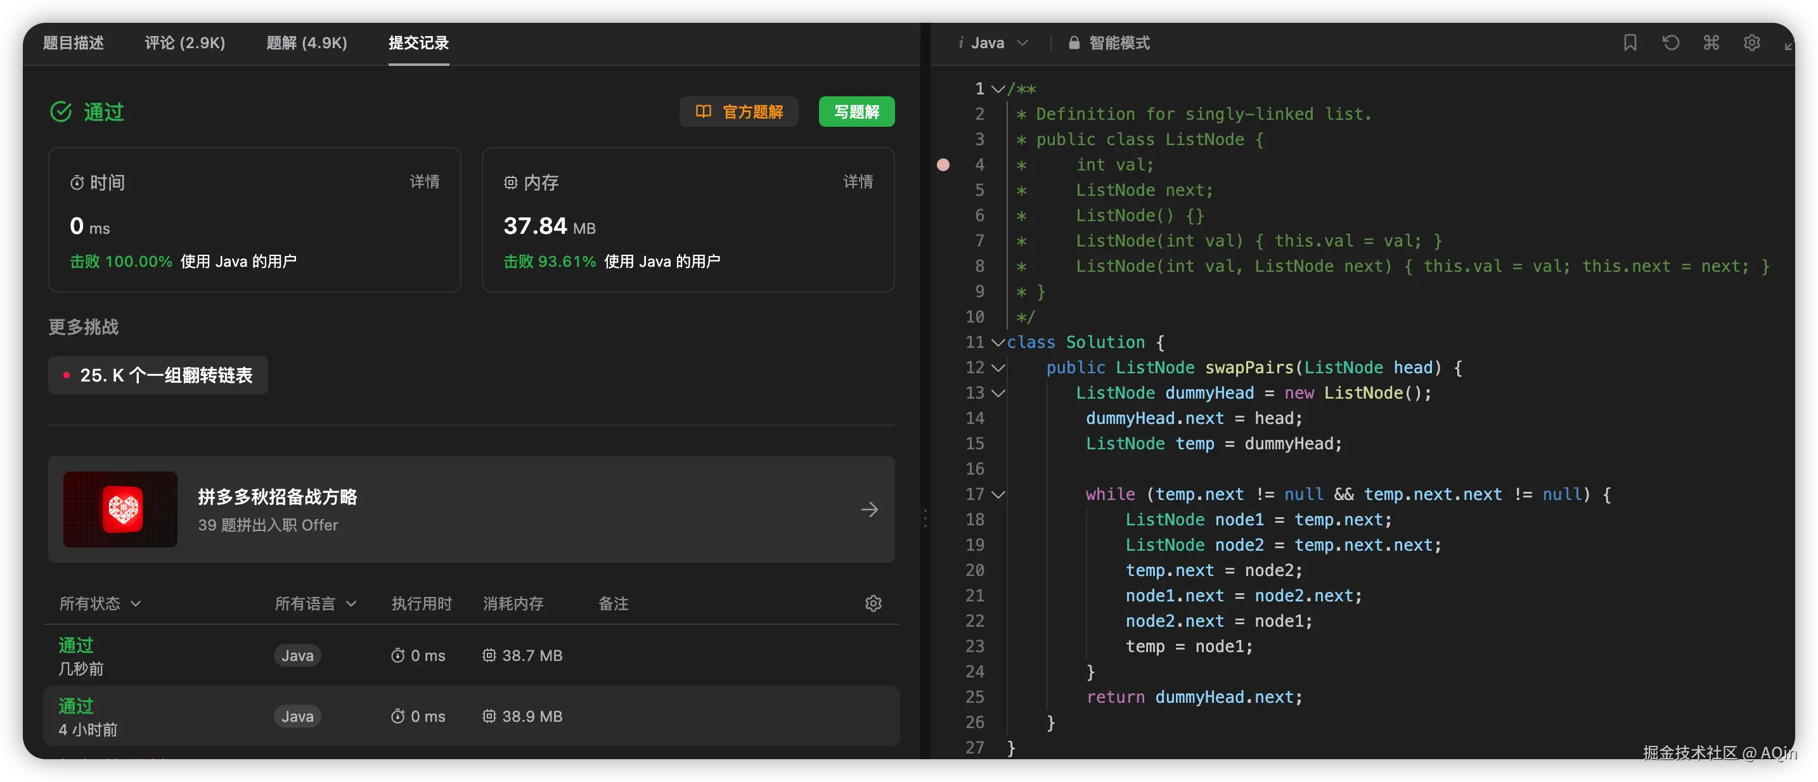The width and height of the screenshot is (1818, 782).
Task: Open the keyboard shortcuts command icon
Action: click(1712, 43)
